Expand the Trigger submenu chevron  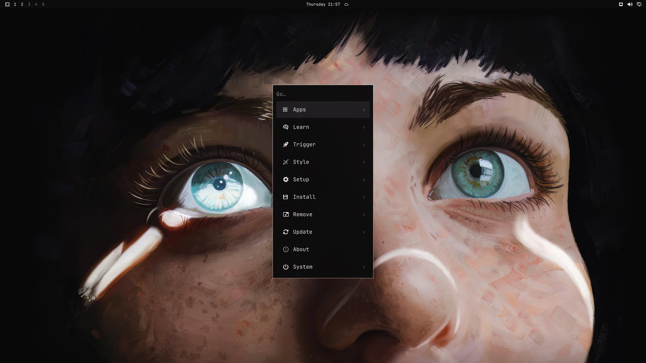(x=364, y=145)
